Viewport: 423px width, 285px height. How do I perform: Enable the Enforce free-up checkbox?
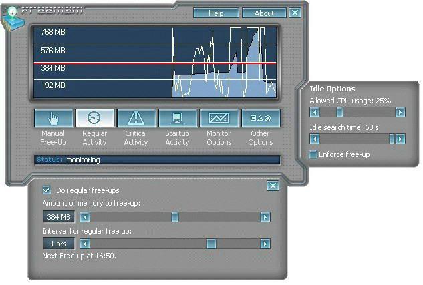(x=313, y=154)
